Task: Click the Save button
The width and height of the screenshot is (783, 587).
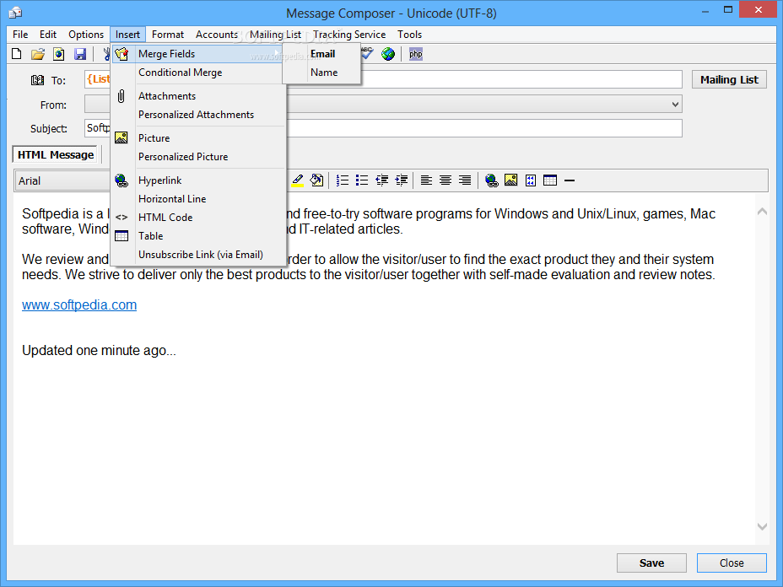Action: pyautogui.click(x=651, y=563)
